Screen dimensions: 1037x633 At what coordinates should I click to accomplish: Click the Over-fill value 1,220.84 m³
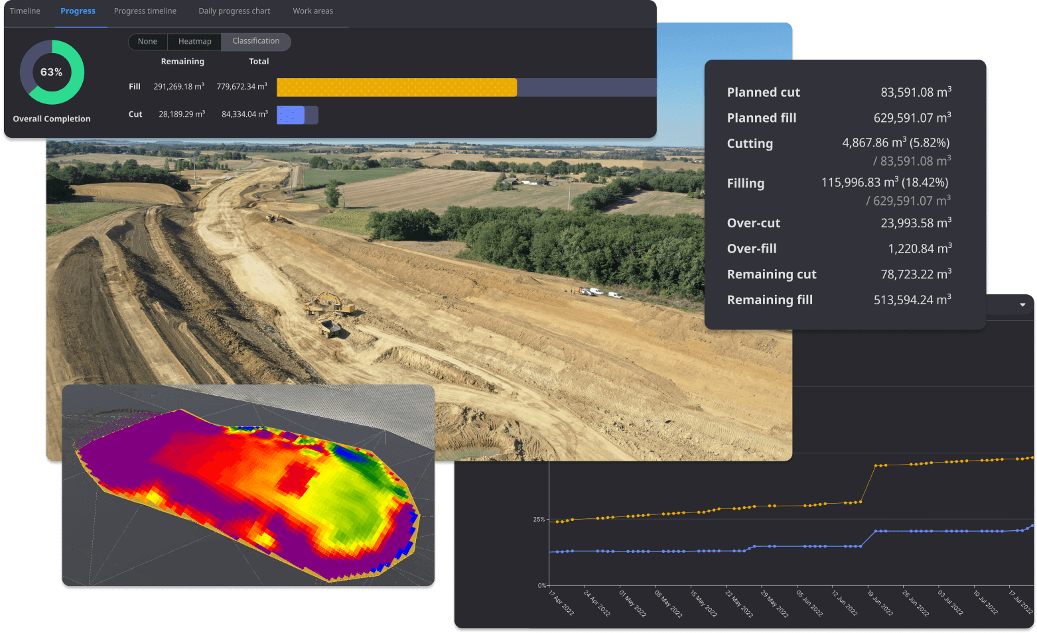click(x=920, y=249)
